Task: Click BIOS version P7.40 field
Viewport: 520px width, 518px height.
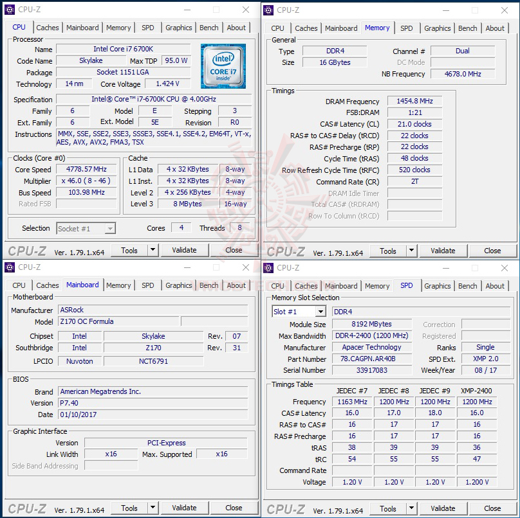Action: click(153, 403)
